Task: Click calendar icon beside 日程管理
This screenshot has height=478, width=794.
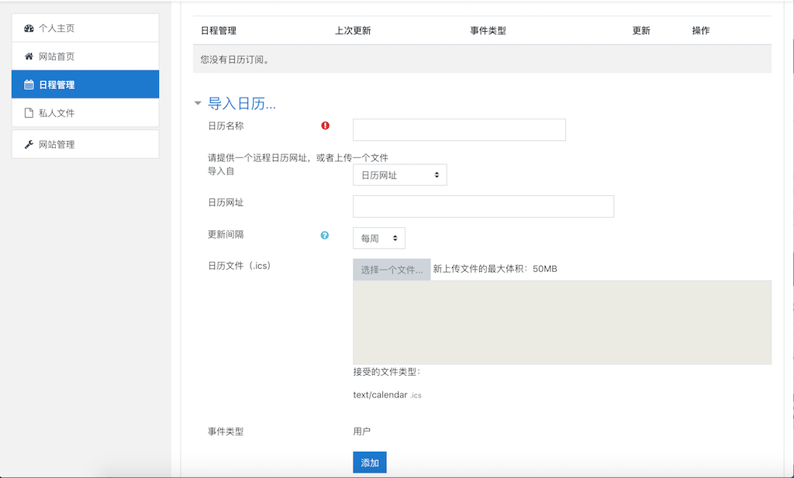Action: [x=29, y=84]
